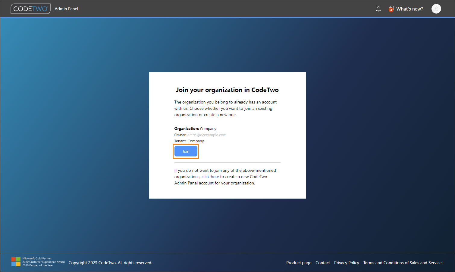Follow the 'click here' link
Screen dimensions: 455x272
click(210, 177)
